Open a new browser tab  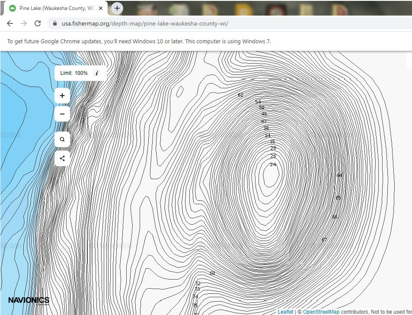pos(117,8)
